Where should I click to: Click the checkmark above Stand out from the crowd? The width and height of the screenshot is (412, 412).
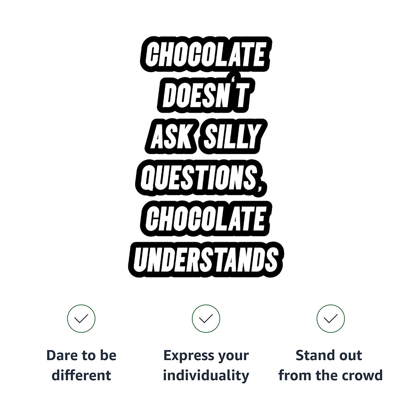click(331, 319)
